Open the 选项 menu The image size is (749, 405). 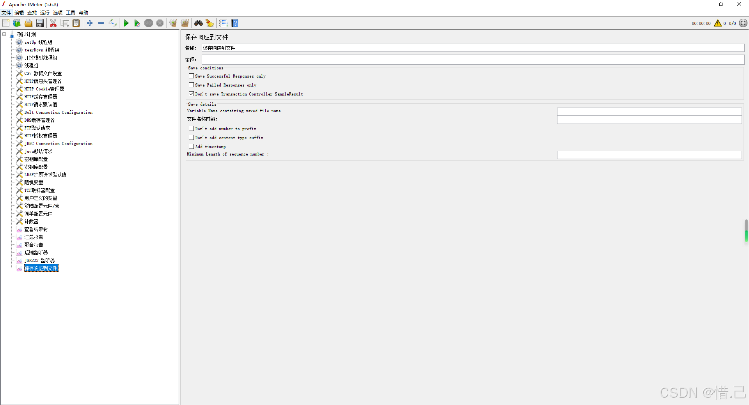coord(58,13)
